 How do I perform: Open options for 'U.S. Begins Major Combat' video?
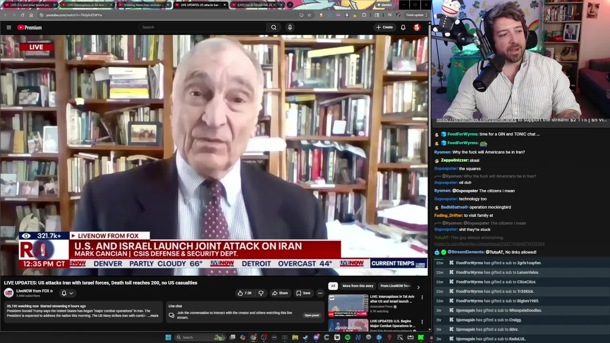pos(422,322)
